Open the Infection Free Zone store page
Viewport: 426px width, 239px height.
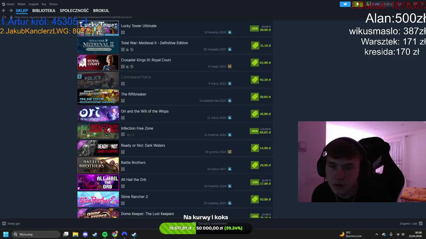[175, 131]
